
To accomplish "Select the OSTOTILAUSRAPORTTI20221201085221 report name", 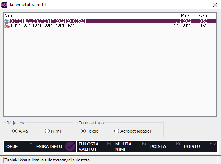I will 48,21.
